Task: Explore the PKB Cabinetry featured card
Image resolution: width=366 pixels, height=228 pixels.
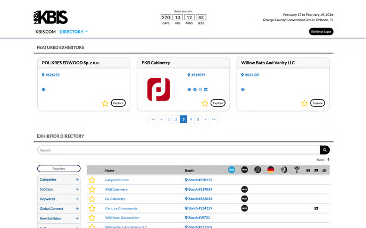Action: click(218, 103)
